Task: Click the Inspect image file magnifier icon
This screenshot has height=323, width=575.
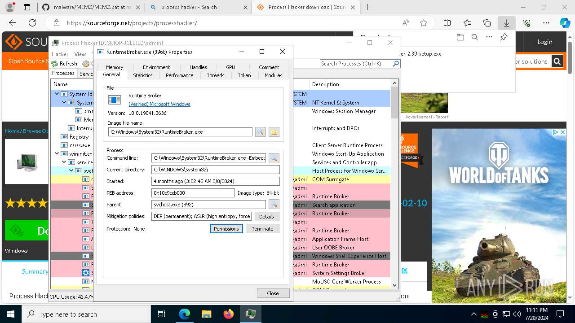Action: click(x=260, y=132)
